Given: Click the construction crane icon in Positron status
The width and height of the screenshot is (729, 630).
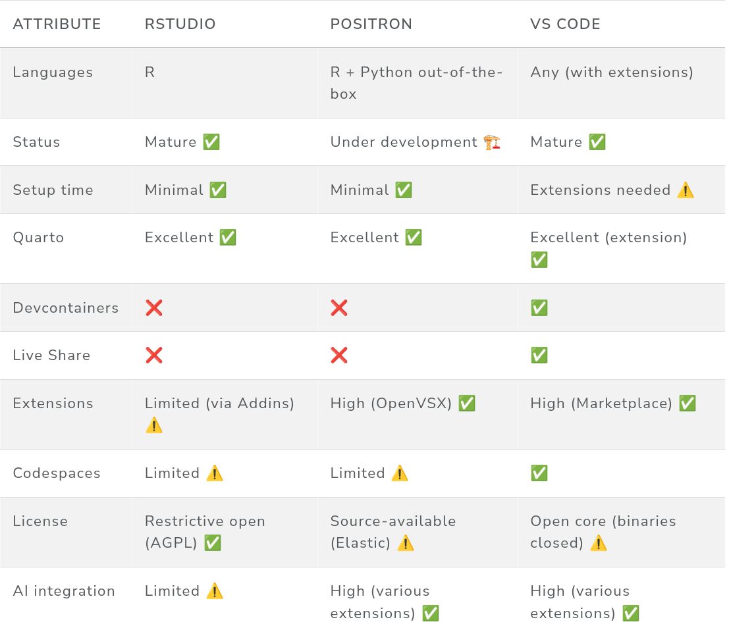Looking at the screenshot, I should [x=492, y=142].
